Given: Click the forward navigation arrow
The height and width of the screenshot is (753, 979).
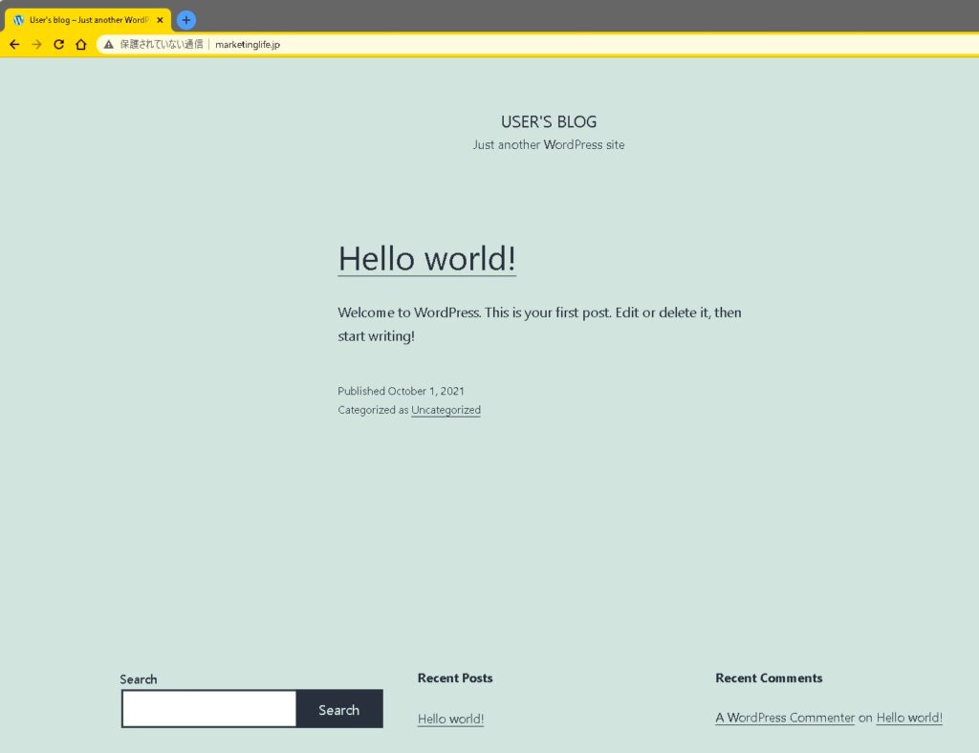Looking at the screenshot, I should (x=36, y=44).
